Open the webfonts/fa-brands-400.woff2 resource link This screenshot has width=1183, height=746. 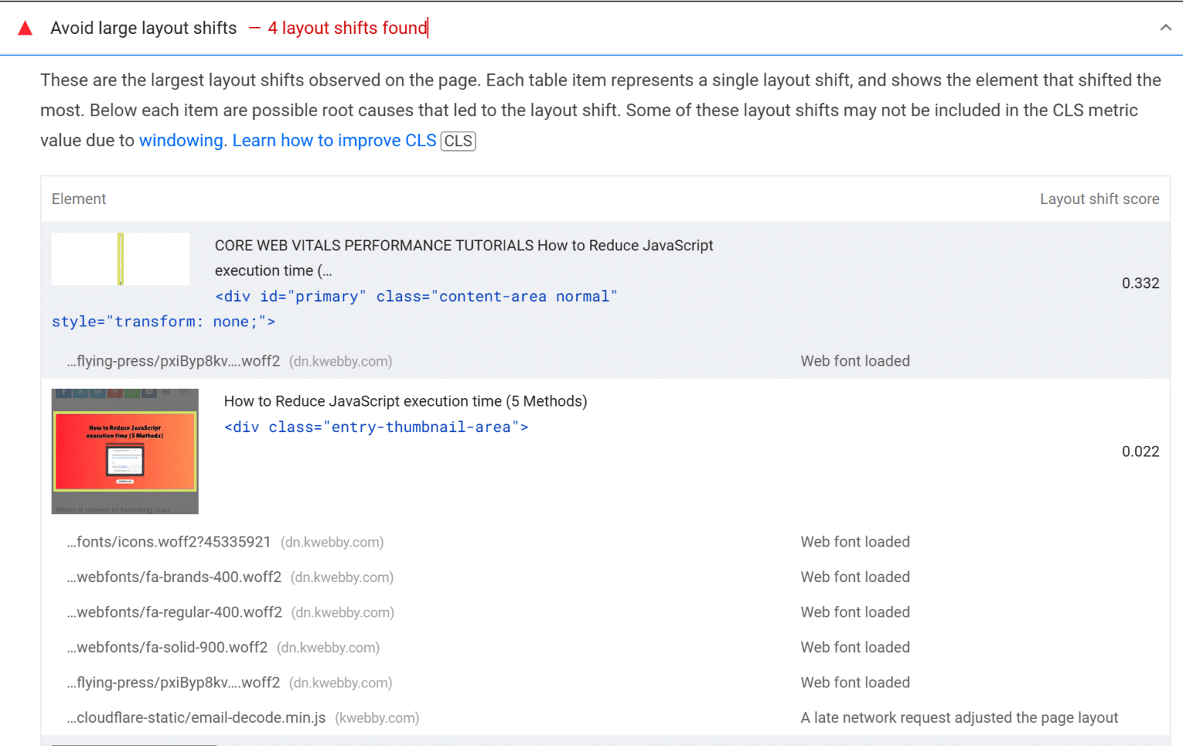tap(174, 577)
